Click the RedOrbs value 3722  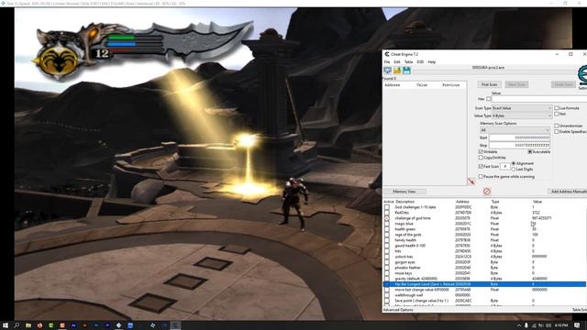point(536,213)
